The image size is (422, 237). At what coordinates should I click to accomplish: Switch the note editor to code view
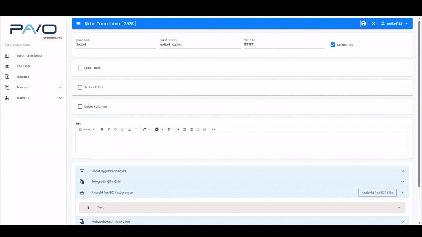213,129
